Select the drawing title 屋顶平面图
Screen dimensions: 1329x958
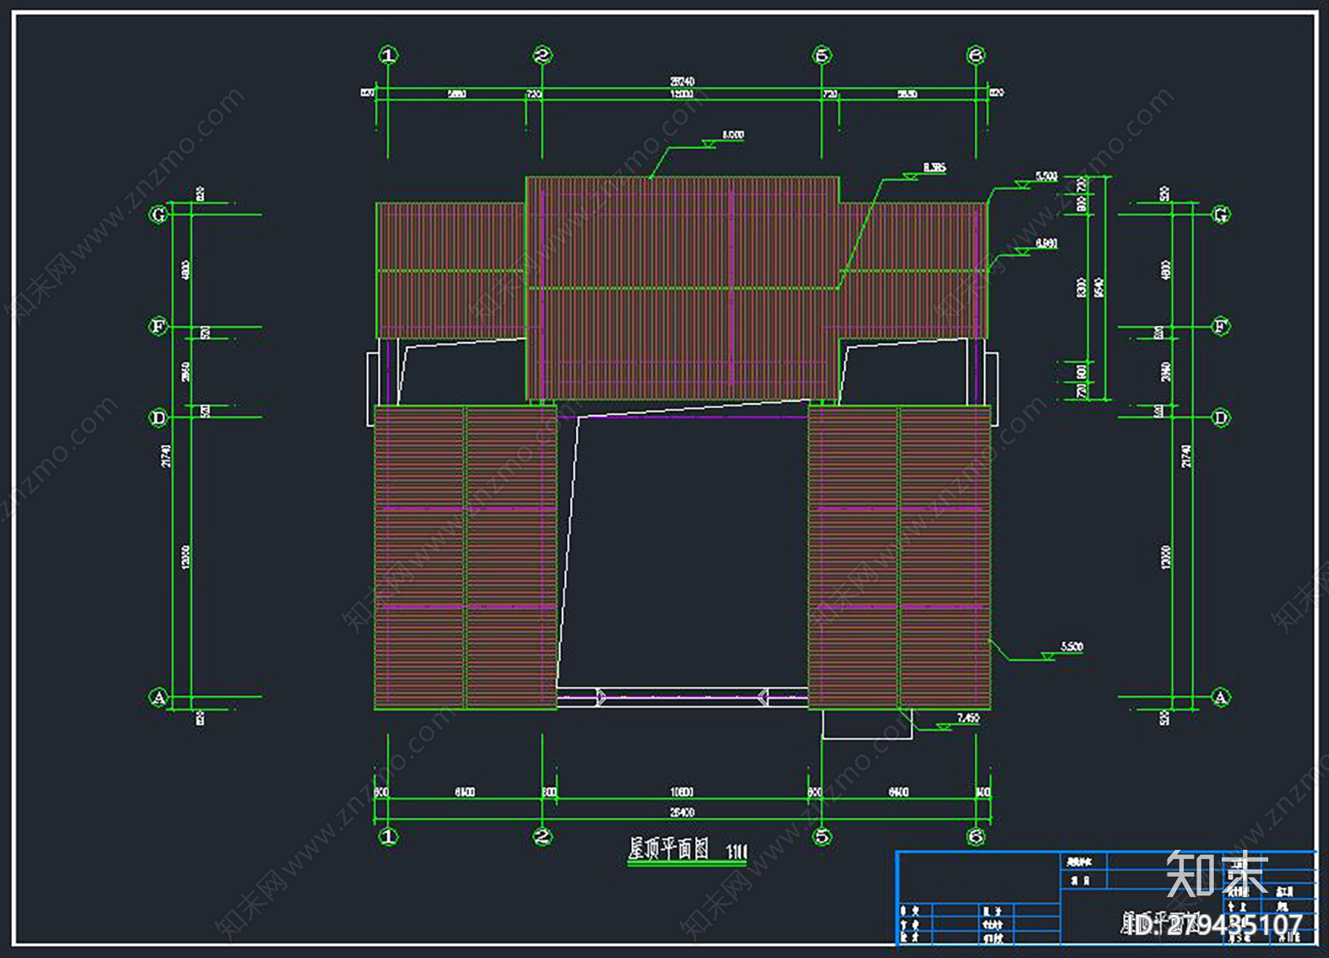668,849
